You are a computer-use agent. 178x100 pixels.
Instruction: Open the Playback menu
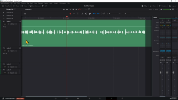click(x=41, y=3)
